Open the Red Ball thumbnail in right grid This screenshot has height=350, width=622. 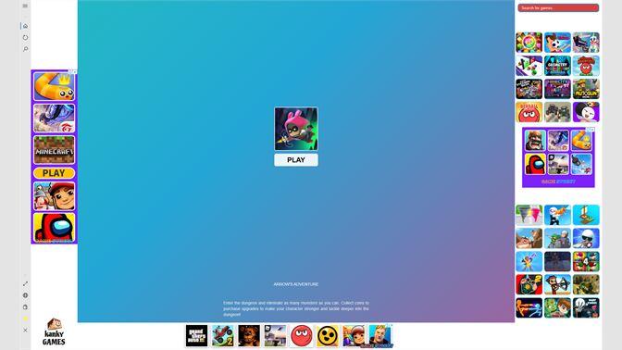[x=529, y=112]
